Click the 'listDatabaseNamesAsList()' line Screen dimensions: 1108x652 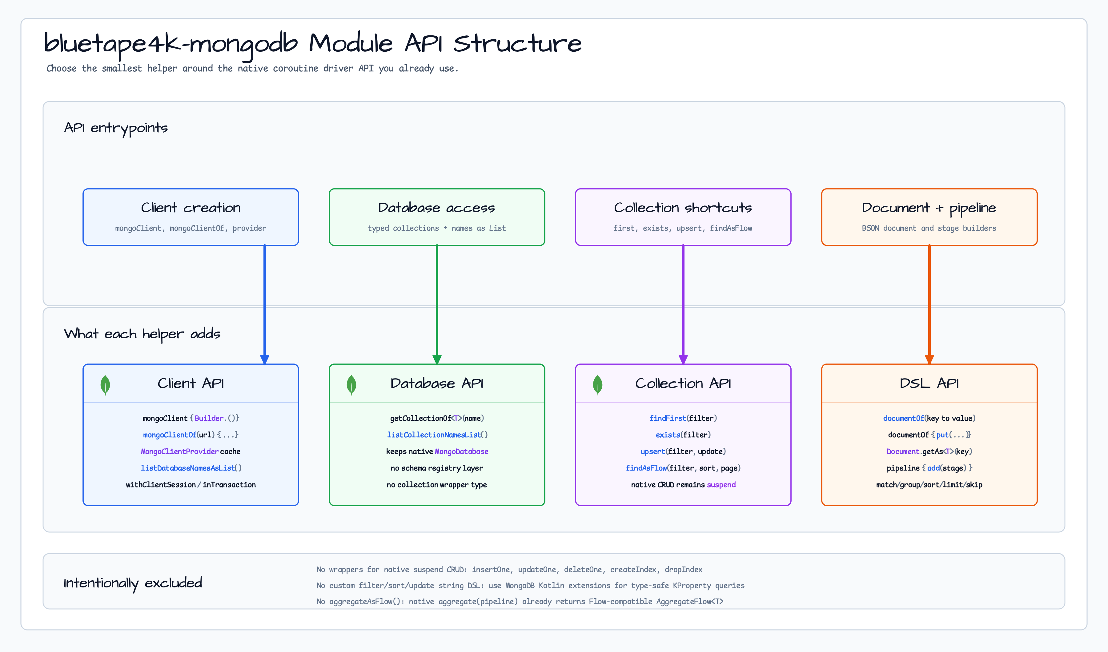[191, 468]
